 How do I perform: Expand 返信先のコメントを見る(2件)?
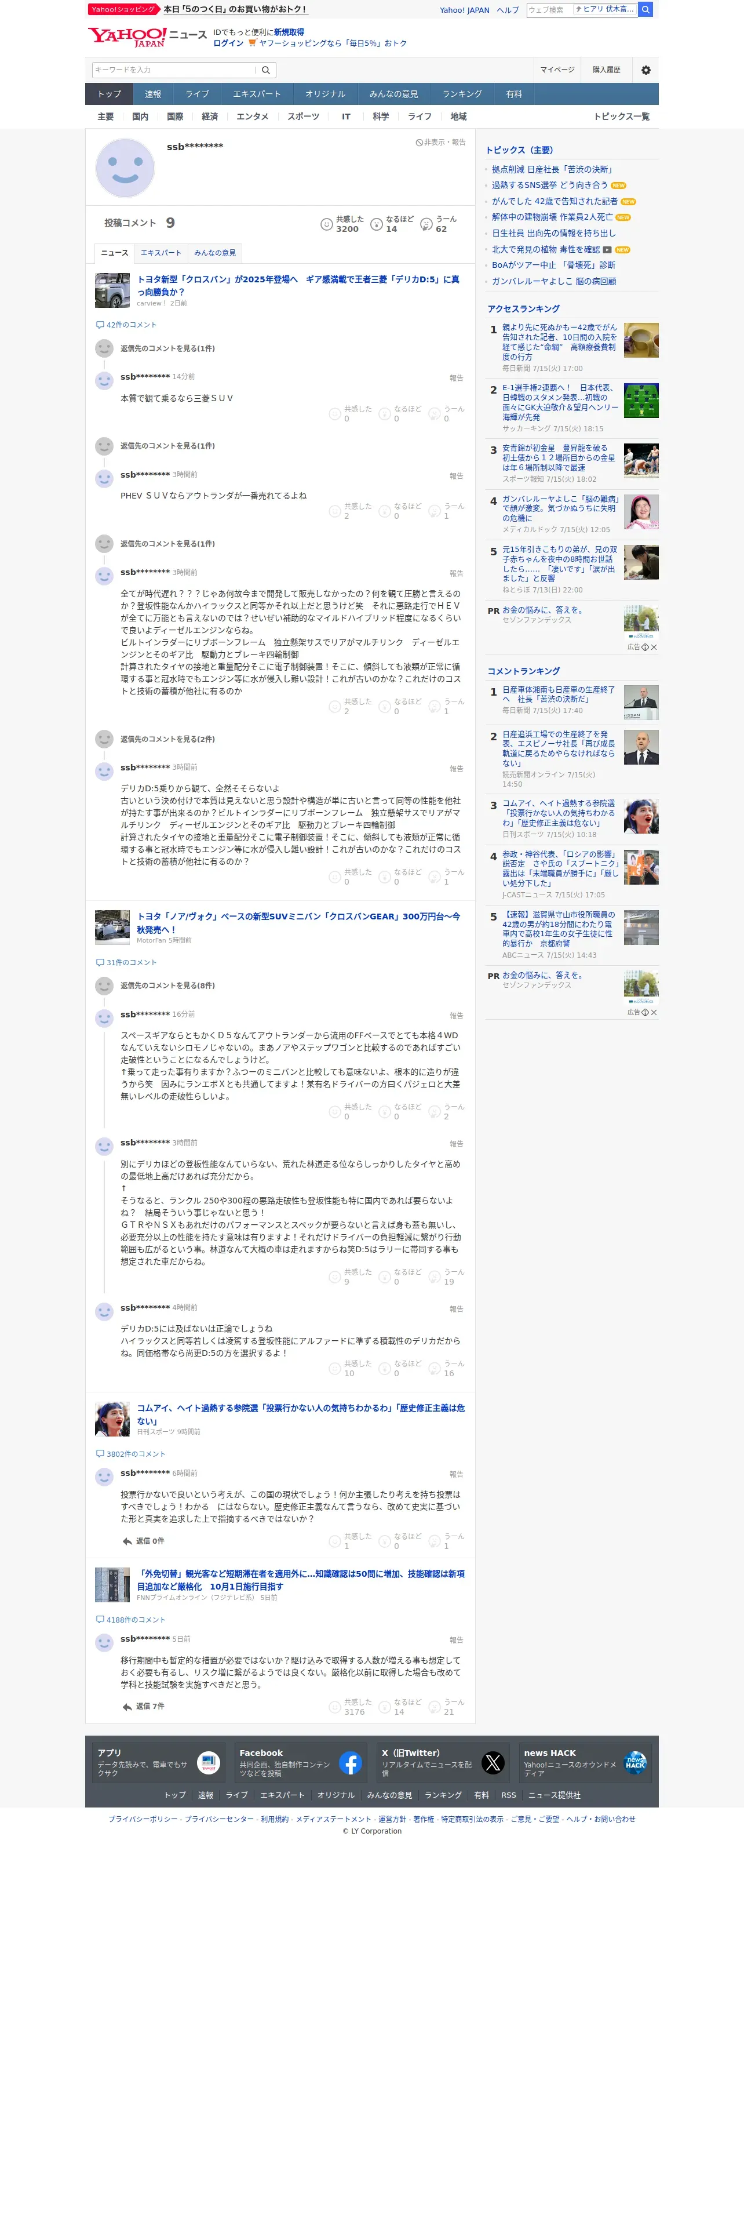click(x=167, y=740)
